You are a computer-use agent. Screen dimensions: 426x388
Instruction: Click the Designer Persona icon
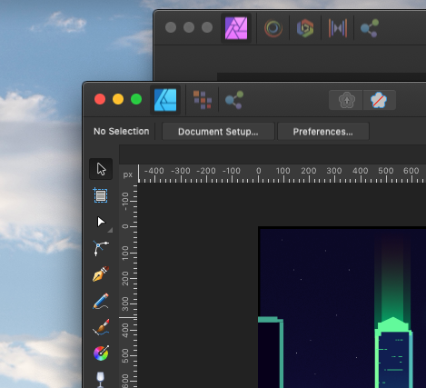click(165, 100)
